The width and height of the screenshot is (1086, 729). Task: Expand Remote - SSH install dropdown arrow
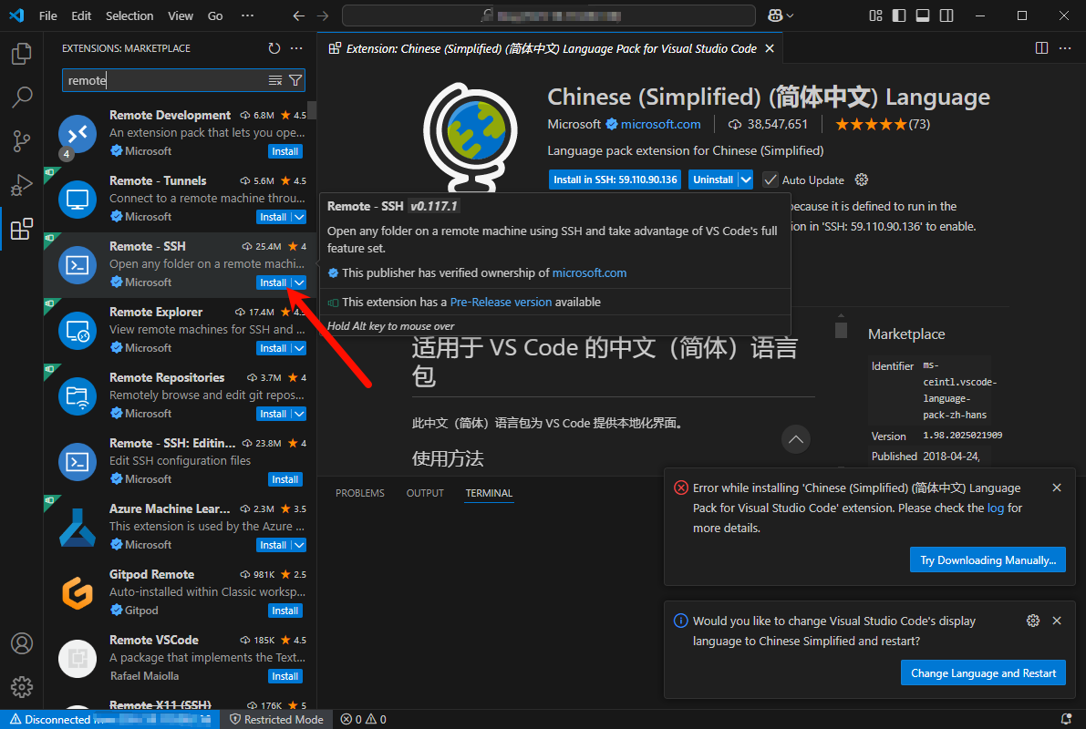click(x=299, y=282)
